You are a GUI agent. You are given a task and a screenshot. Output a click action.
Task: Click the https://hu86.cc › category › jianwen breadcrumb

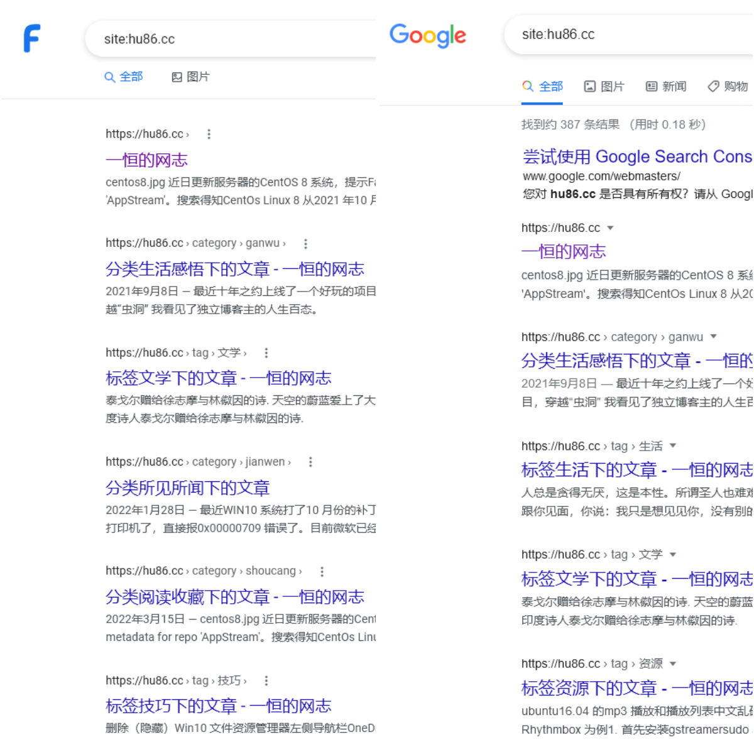198,462
